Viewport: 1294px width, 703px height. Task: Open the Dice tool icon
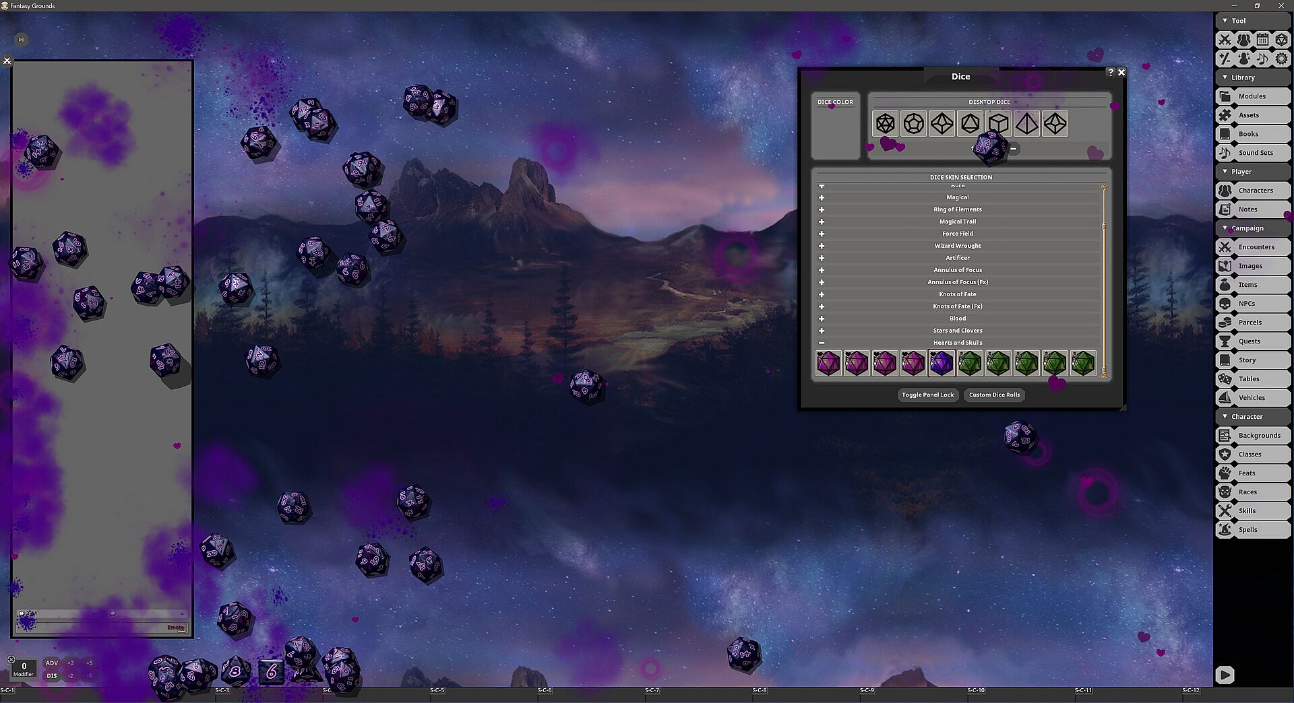[1281, 40]
